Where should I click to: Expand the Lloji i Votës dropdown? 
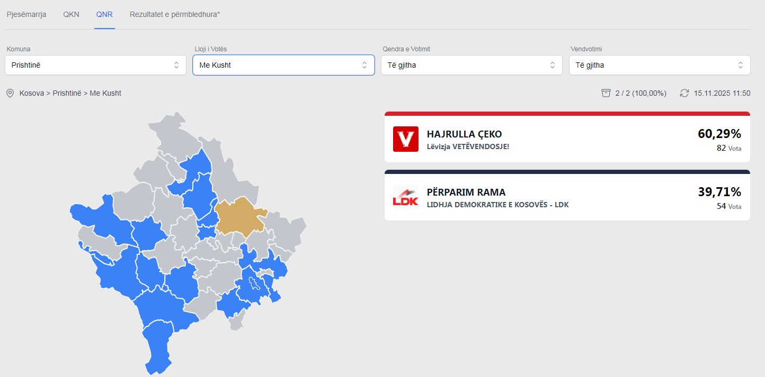pyautogui.click(x=283, y=65)
